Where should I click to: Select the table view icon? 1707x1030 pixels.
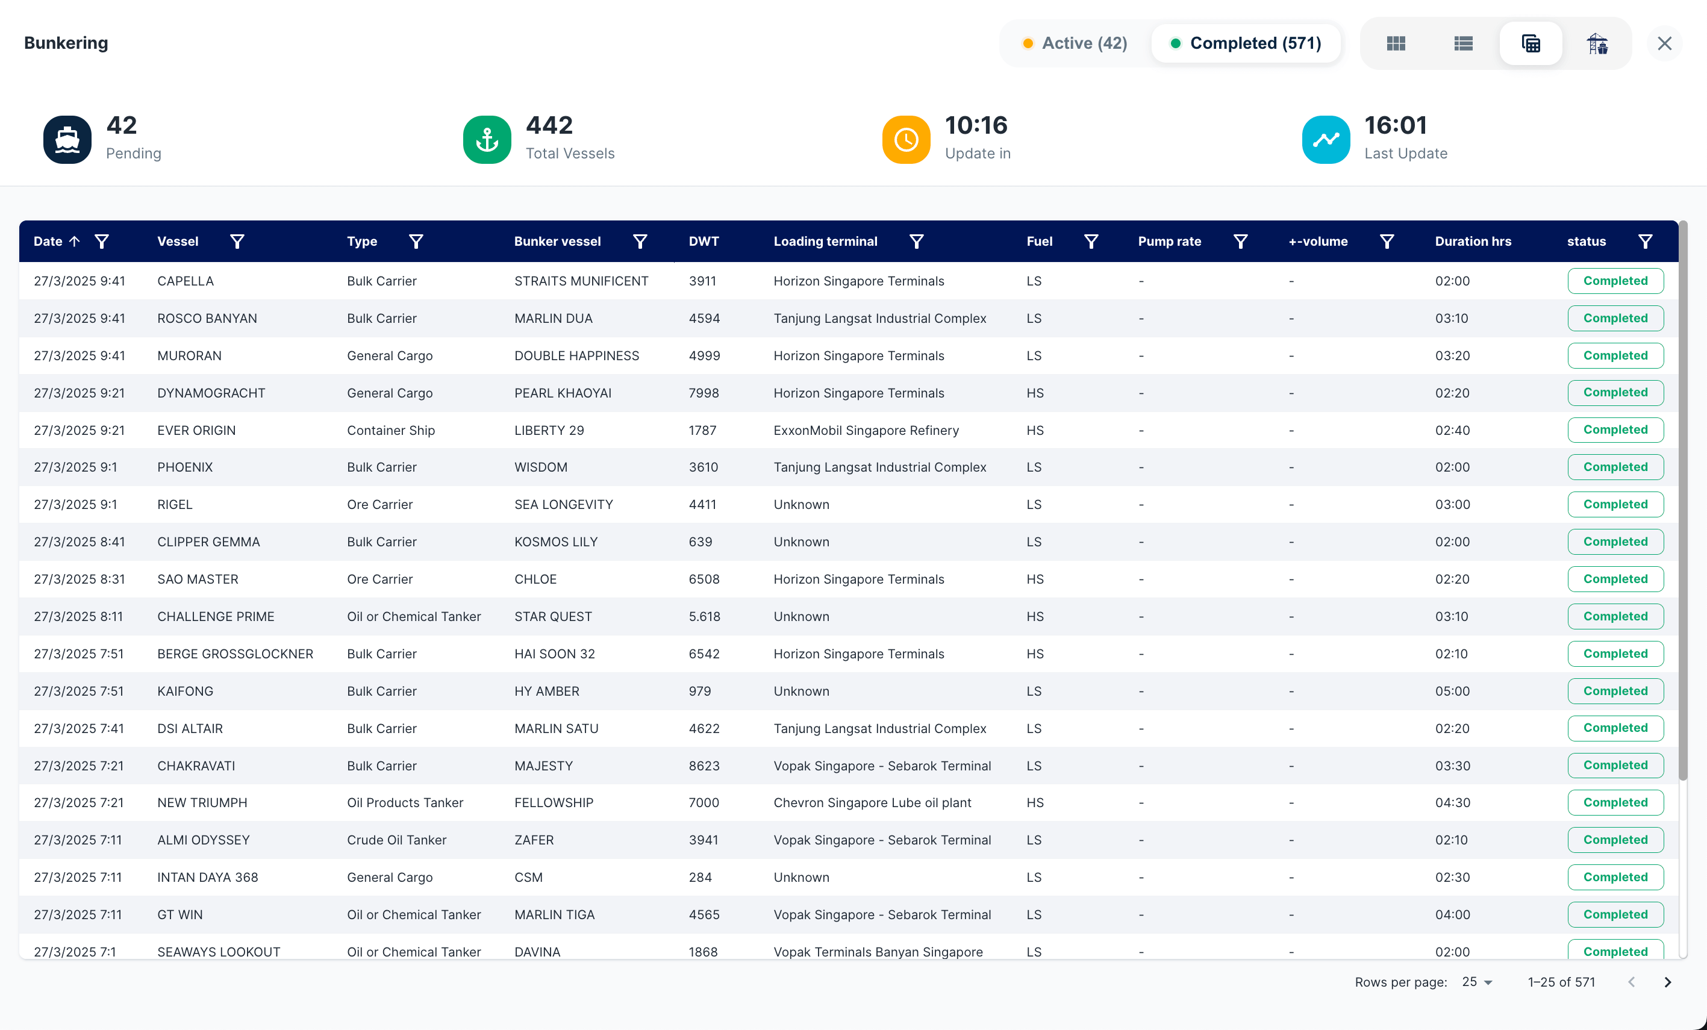1531,43
